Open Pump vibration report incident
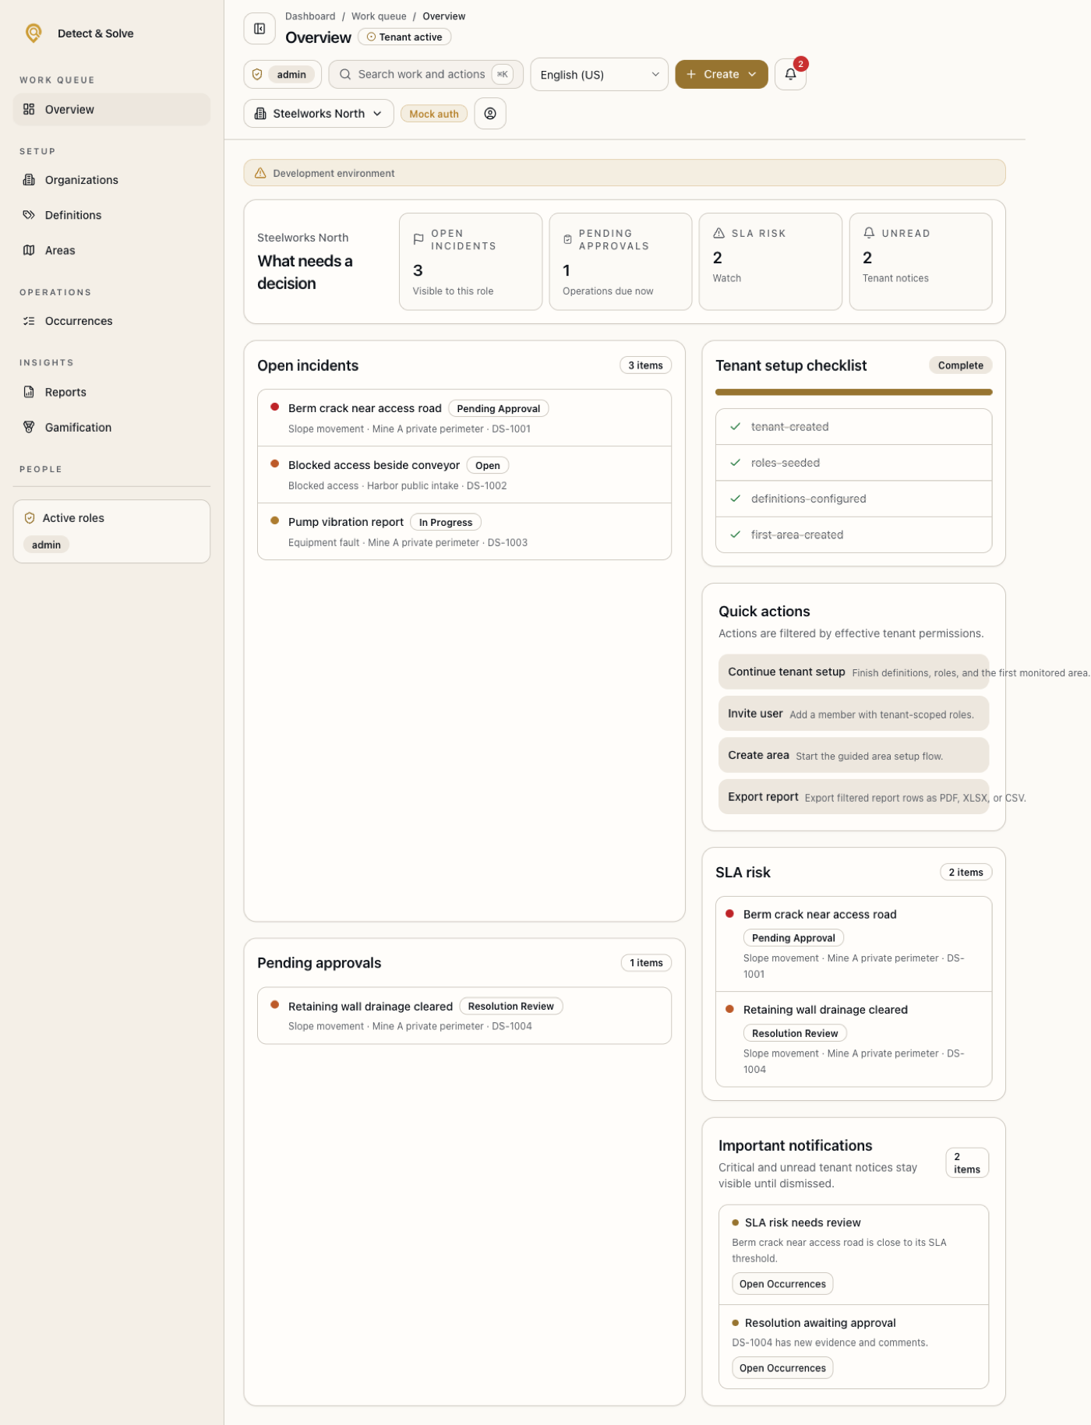This screenshot has height=1425, width=1091. click(464, 531)
